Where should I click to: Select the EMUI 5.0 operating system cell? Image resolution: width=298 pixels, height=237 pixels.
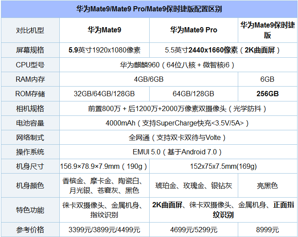(178, 152)
